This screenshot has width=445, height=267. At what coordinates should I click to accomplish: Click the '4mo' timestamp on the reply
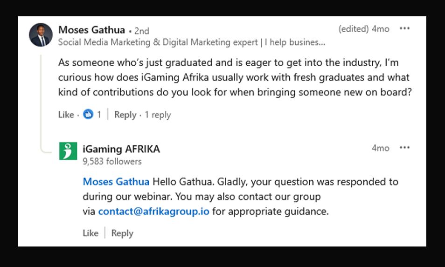380,148
